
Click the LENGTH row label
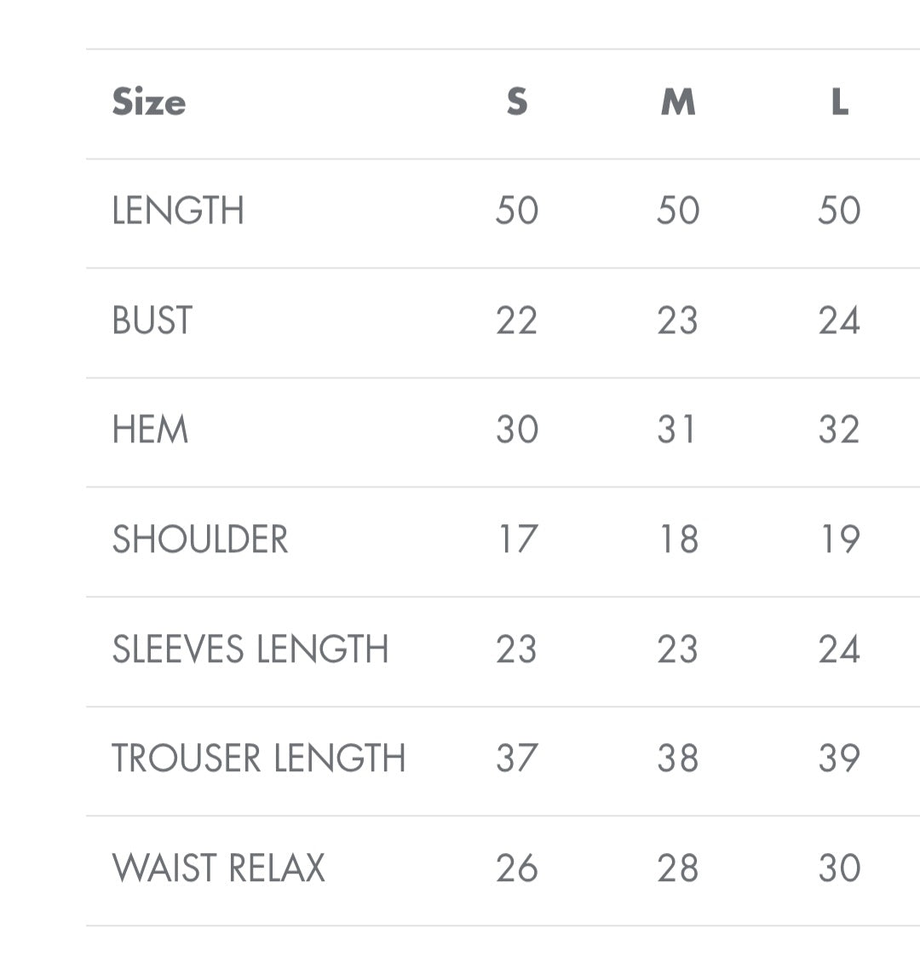(x=178, y=211)
